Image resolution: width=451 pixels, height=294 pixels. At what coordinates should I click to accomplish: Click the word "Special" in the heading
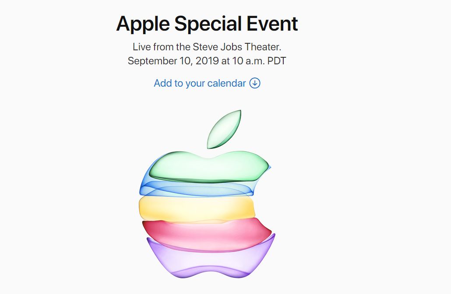pos(208,24)
